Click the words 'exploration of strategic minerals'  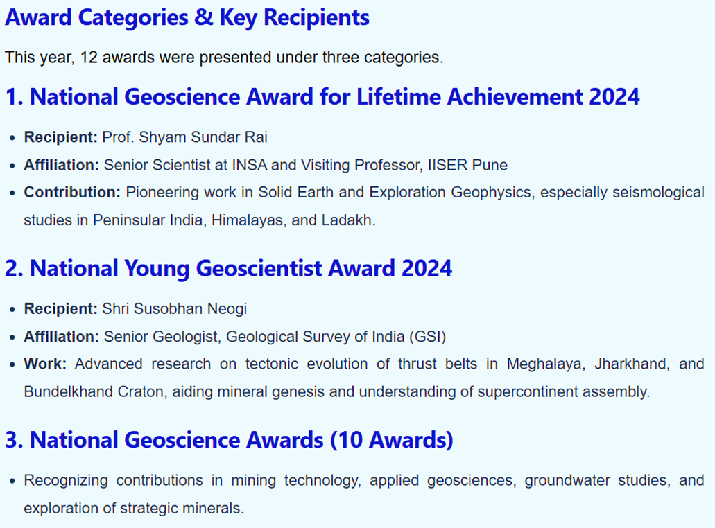point(134,509)
